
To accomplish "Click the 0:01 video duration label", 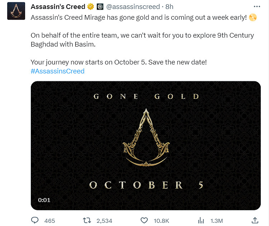I will point(44,200).
